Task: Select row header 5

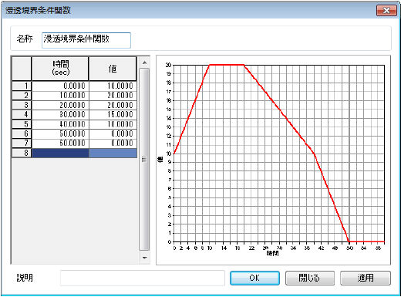Action: pyautogui.click(x=22, y=124)
